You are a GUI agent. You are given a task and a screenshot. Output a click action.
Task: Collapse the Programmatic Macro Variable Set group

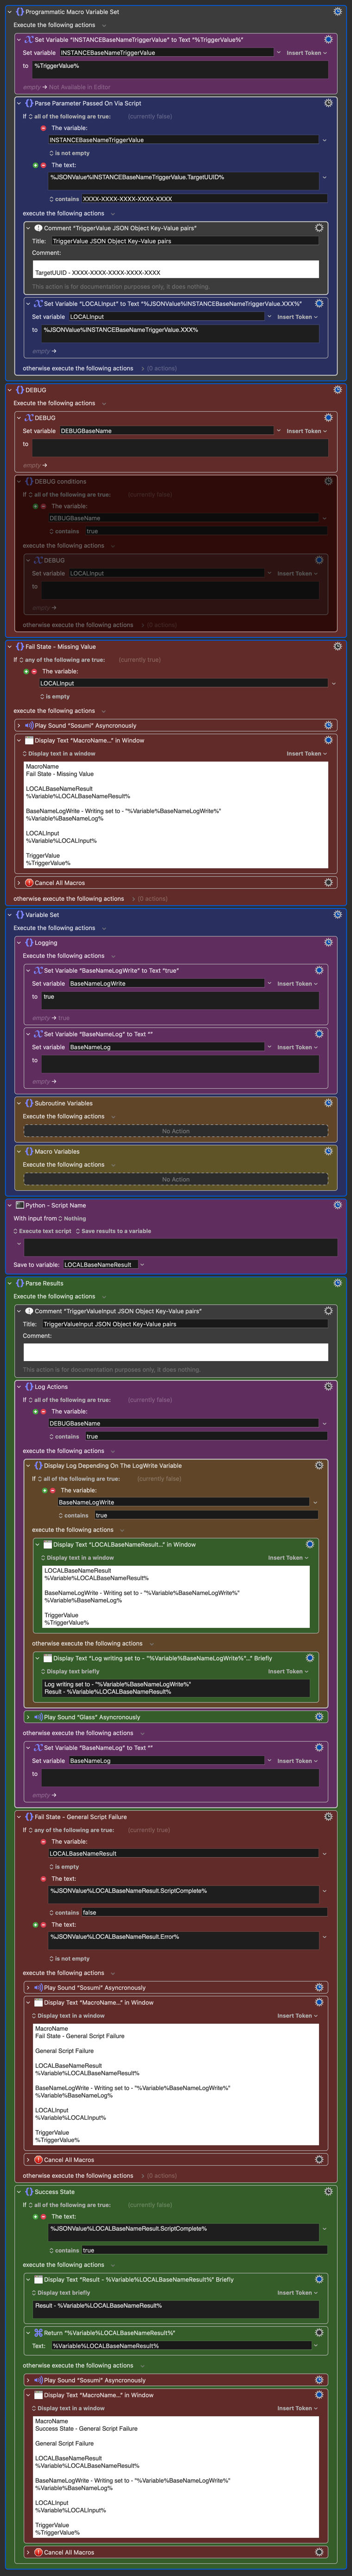[x=10, y=12]
